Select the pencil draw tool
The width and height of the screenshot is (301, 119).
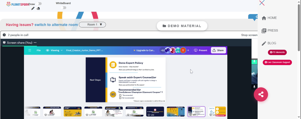pos(33,8)
